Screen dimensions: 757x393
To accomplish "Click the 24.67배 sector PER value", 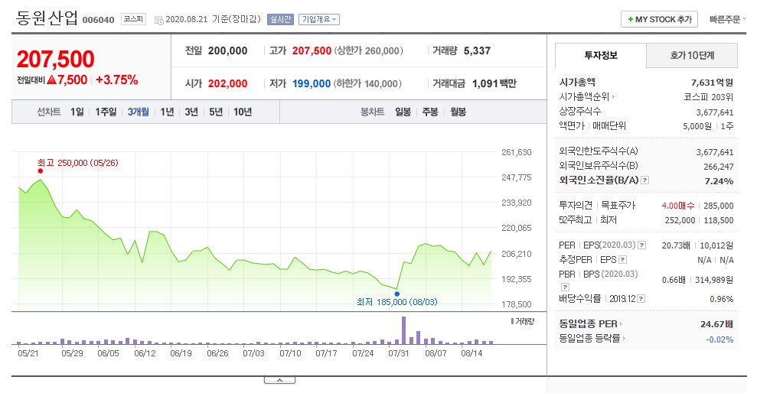I will (x=716, y=324).
